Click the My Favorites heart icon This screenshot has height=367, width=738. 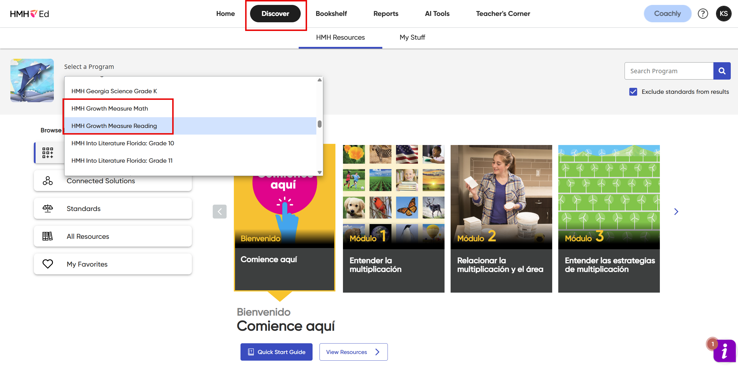48,264
